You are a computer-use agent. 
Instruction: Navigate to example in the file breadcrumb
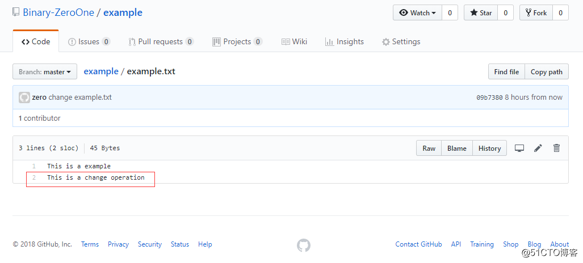101,71
